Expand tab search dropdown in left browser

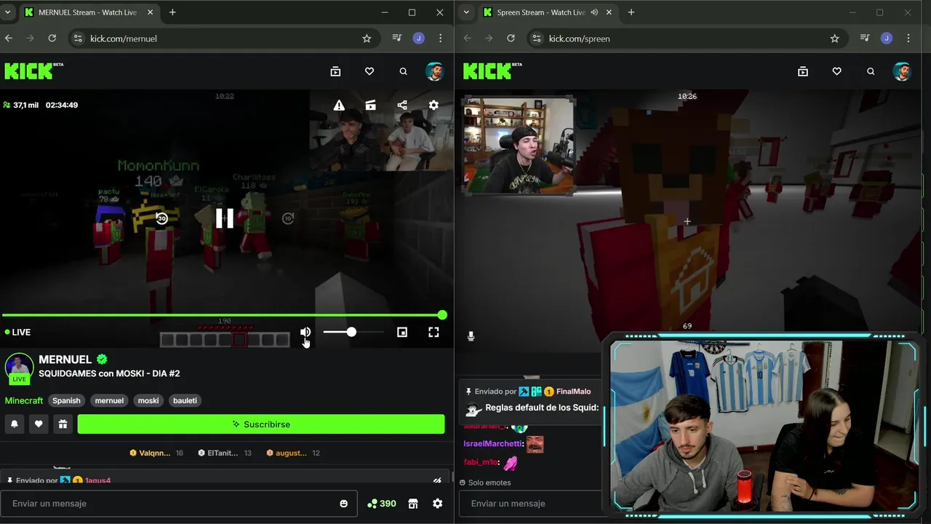tap(8, 12)
